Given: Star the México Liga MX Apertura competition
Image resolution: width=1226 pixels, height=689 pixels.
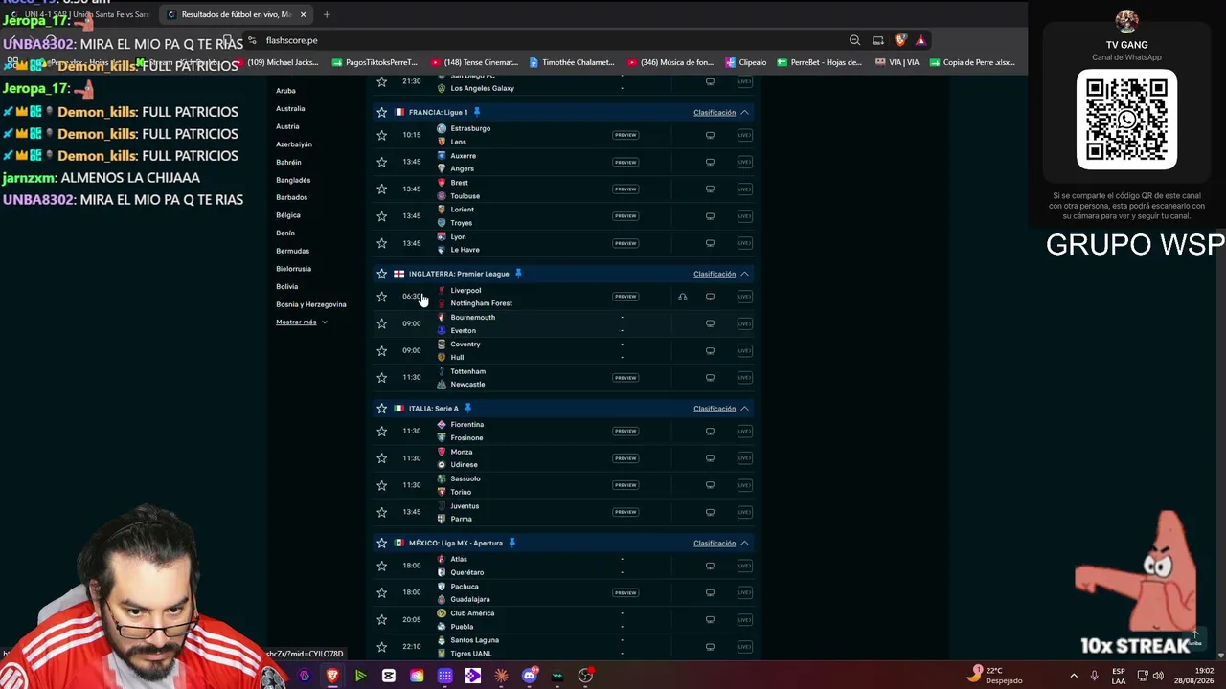Looking at the screenshot, I should (x=381, y=544).
